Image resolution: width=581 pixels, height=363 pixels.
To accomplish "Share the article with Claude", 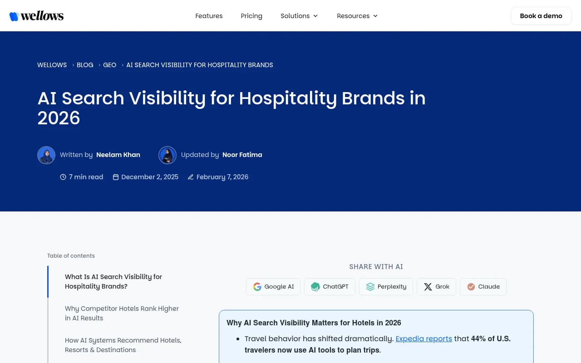I will [483, 287].
